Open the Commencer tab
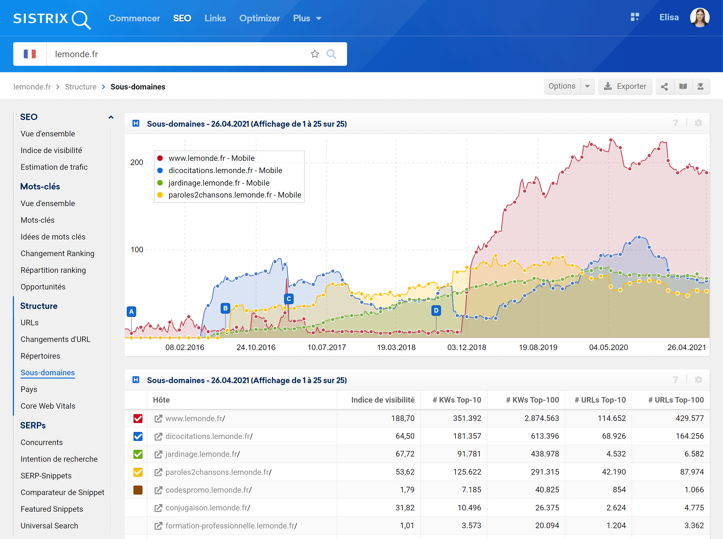This screenshot has width=723, height=539. [x=134, y=18]
